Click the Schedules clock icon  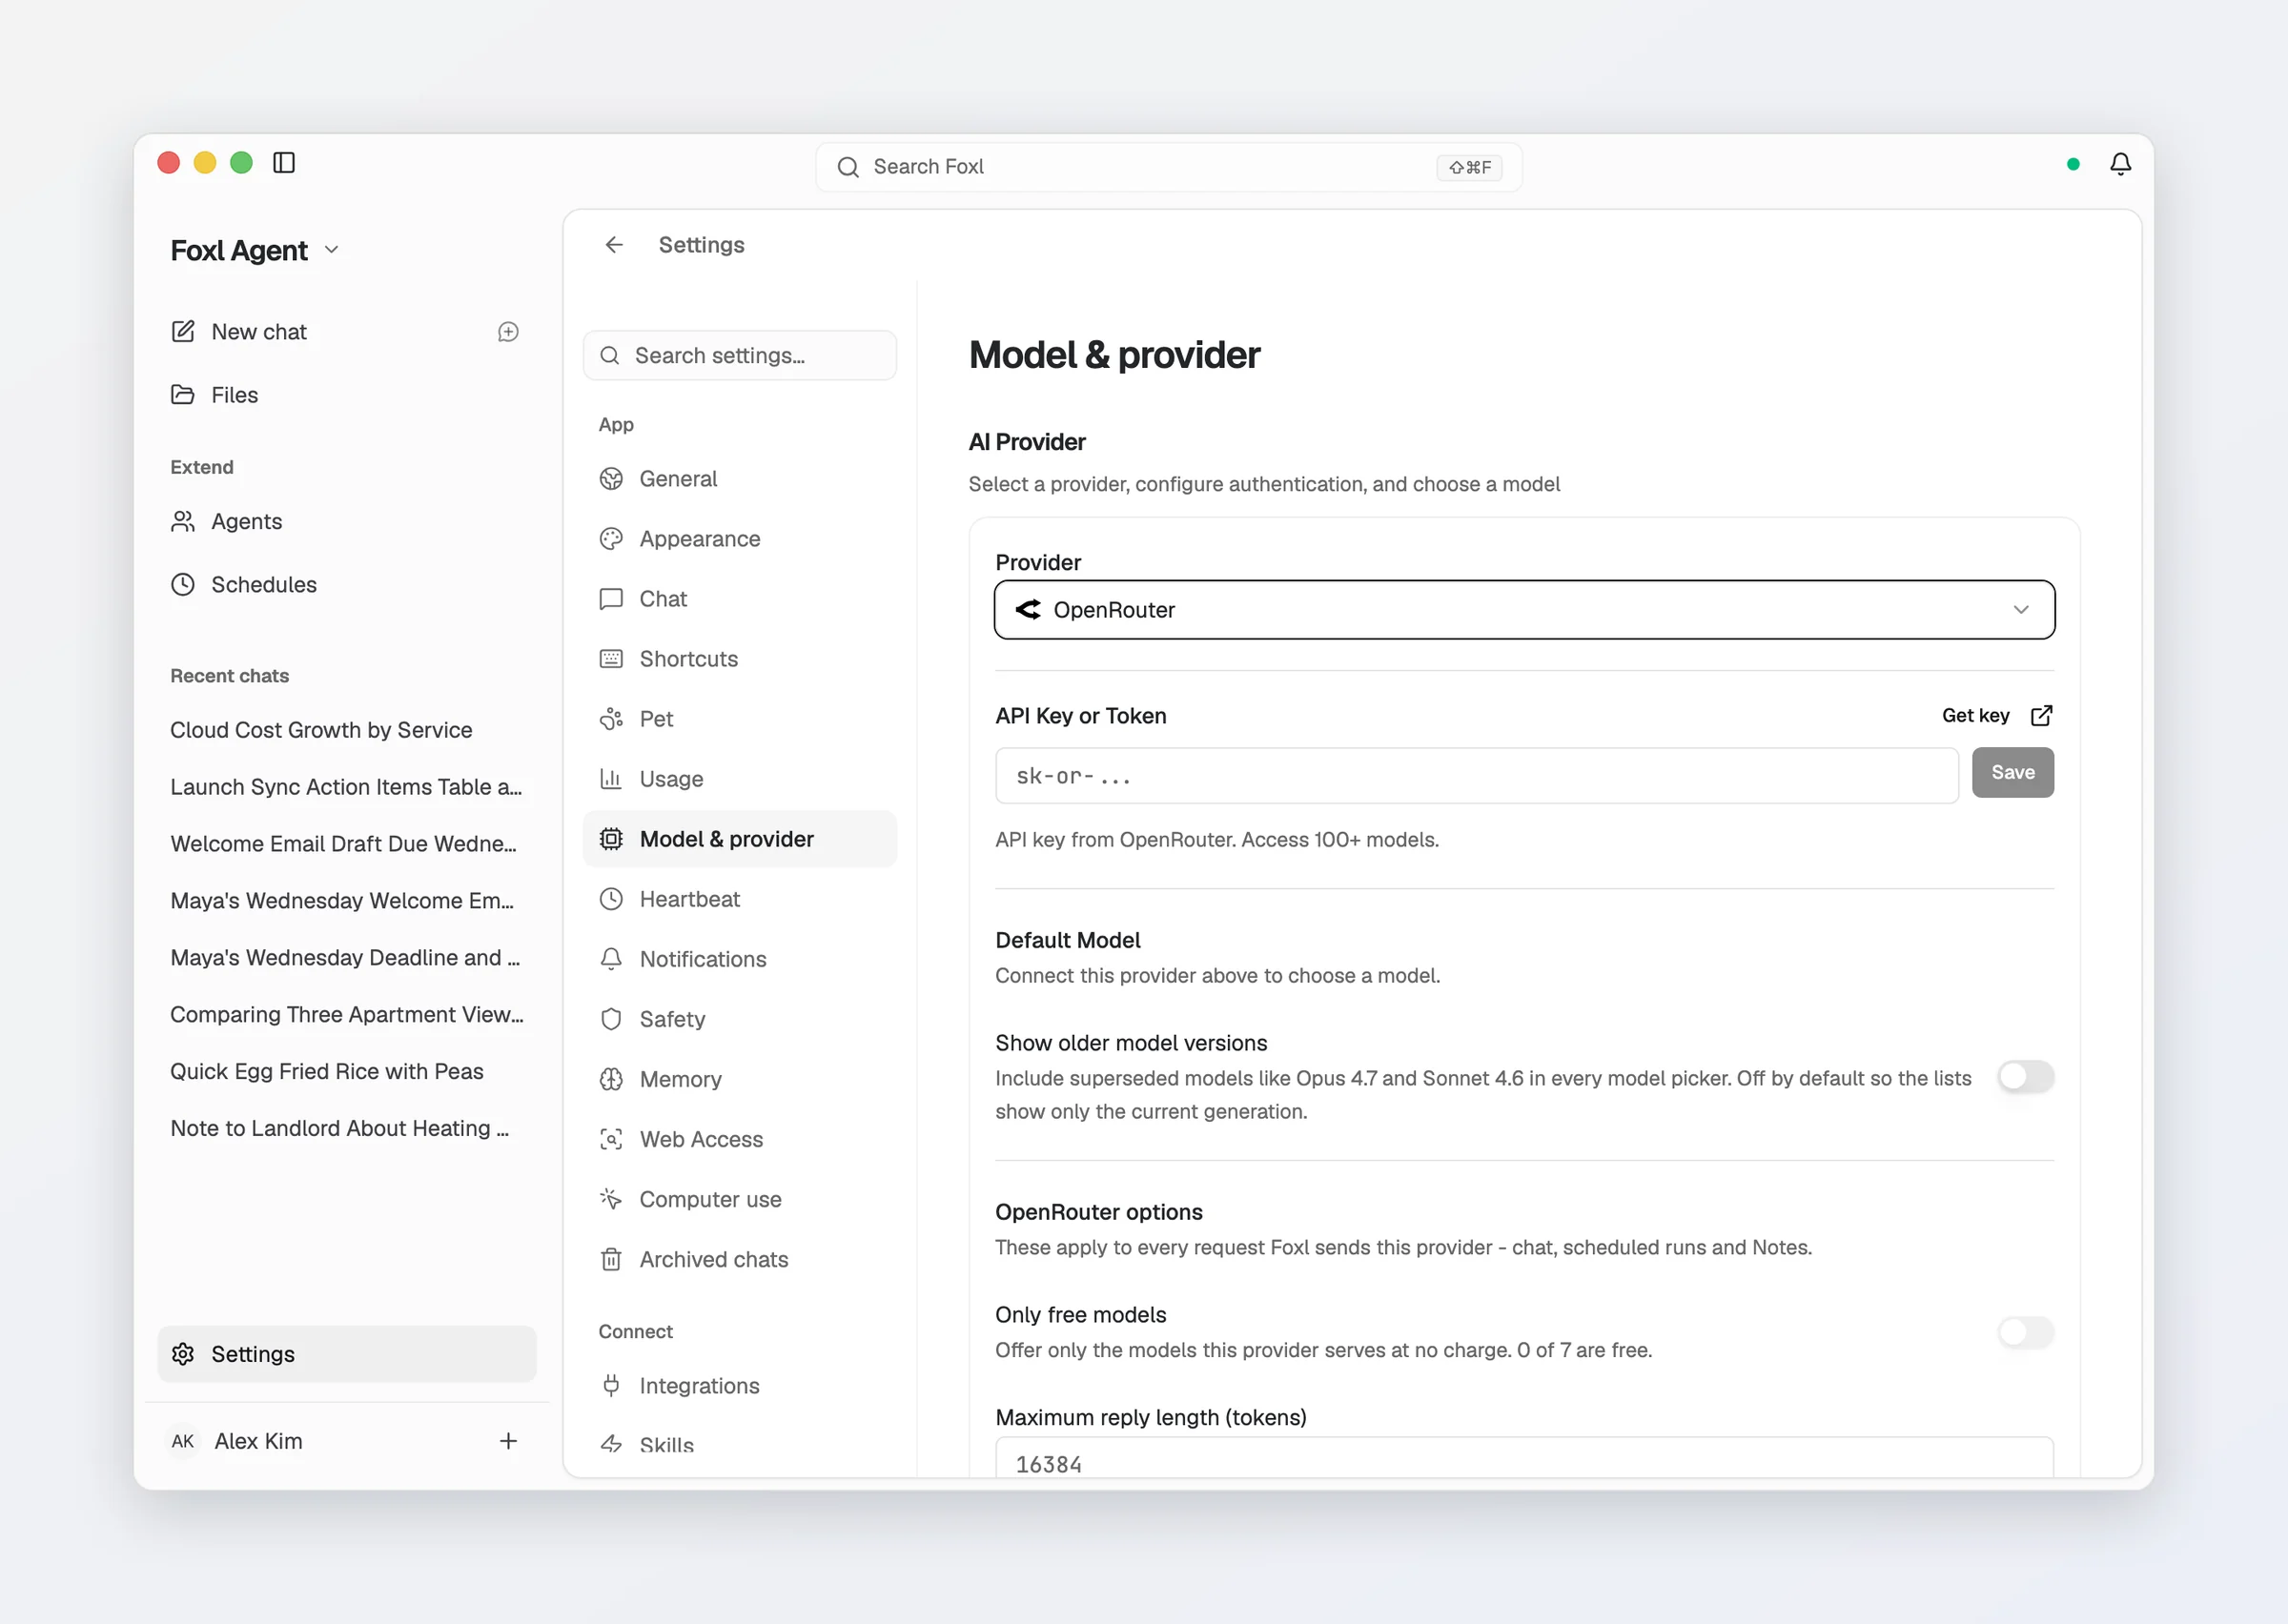[183, 585]
